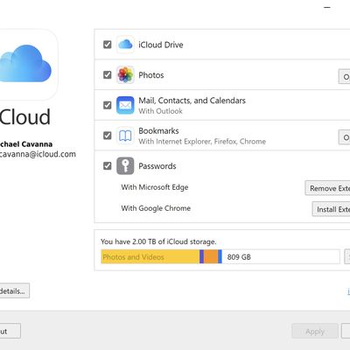Click You have 2.00 TB storage text
The height and width of the screenshot is (350, 350).
158,241
